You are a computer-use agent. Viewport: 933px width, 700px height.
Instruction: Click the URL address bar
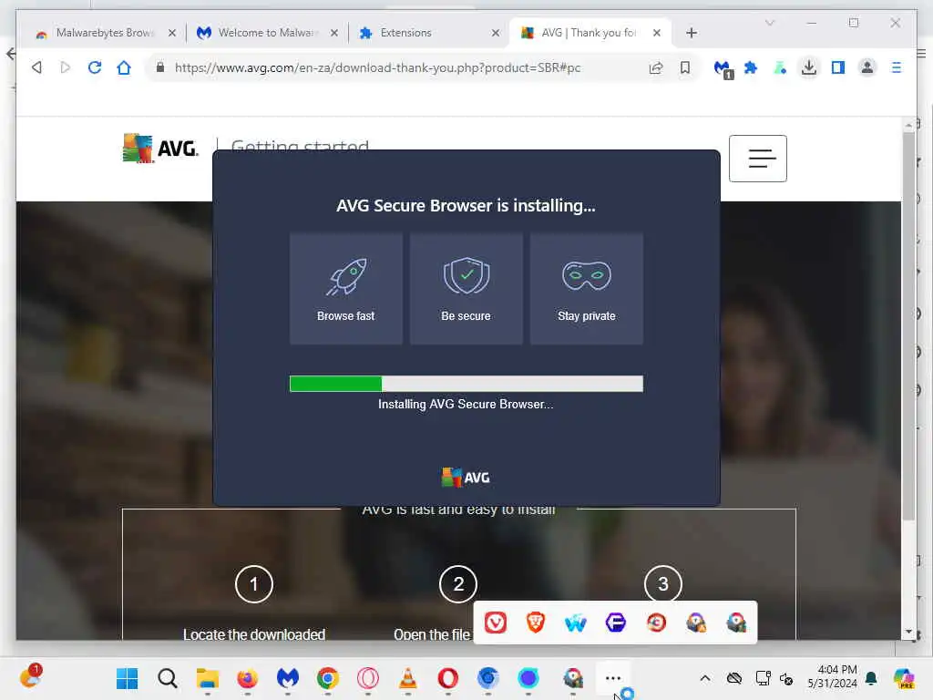[x=399, y=67]
